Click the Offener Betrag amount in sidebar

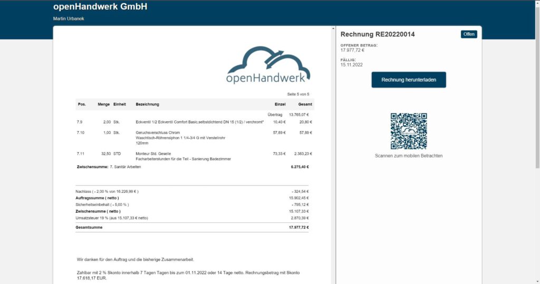click(x=352, y=50)
